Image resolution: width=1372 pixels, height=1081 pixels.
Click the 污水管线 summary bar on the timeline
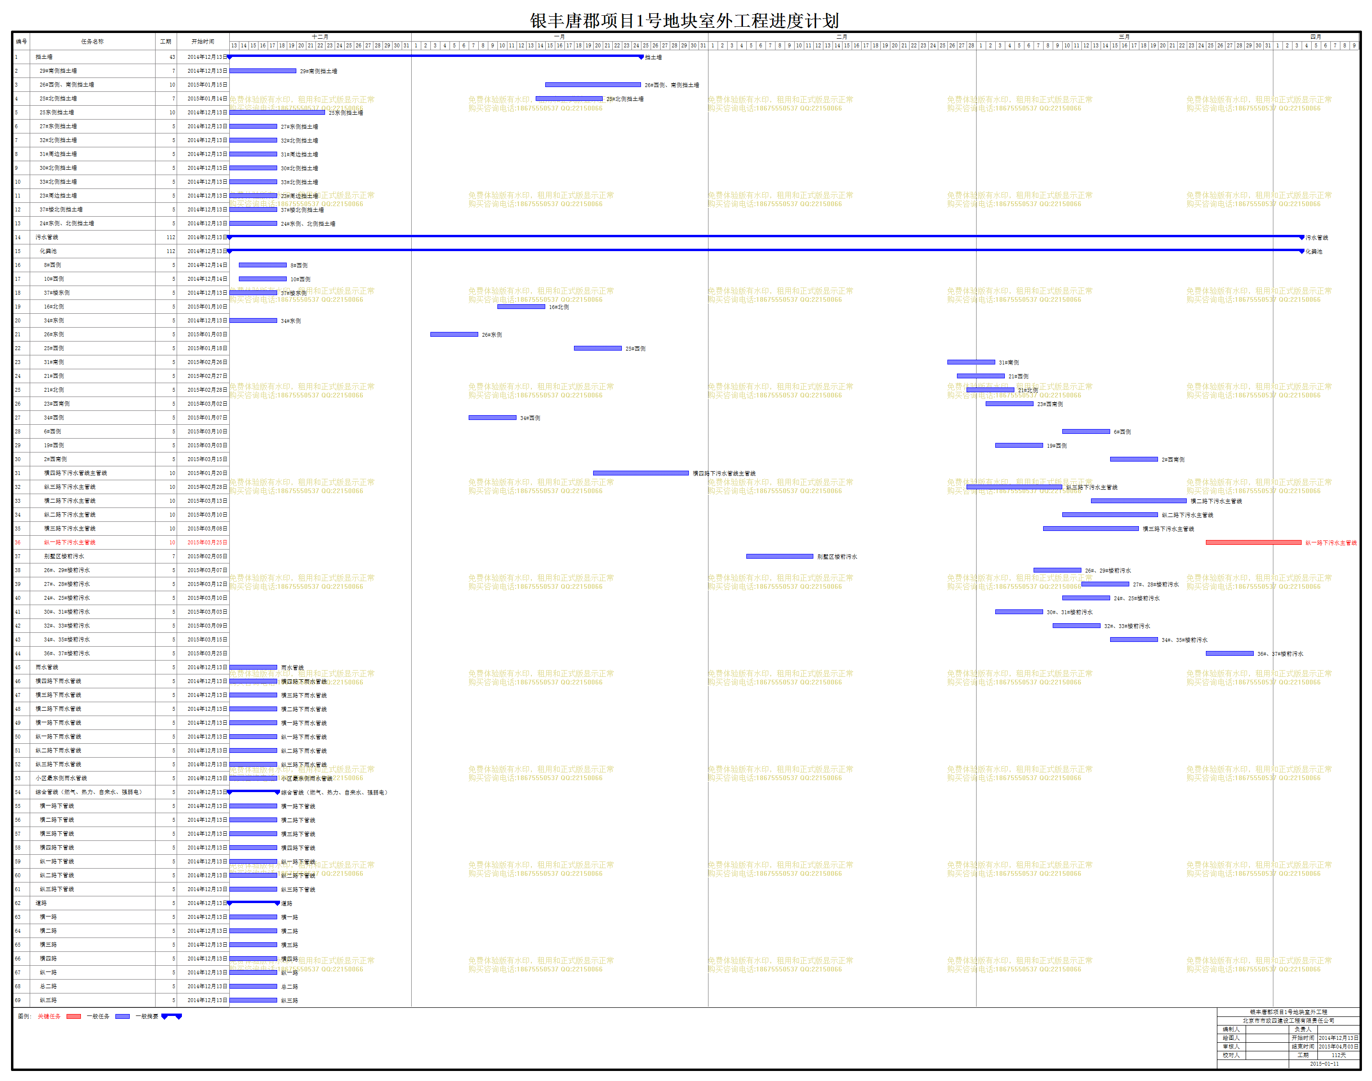(766, 237)
